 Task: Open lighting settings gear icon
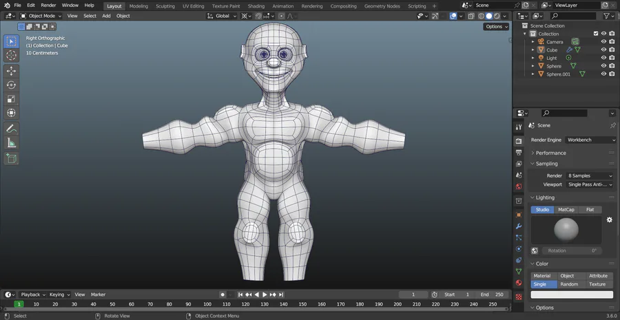(x=609, y=220)
